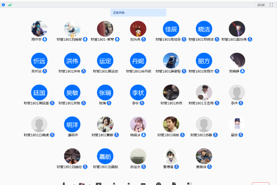The width and height of the screenshot is (277, 185).
Task: Click the mic icon beside 刘为亮's name
Action: pos(144,39)
